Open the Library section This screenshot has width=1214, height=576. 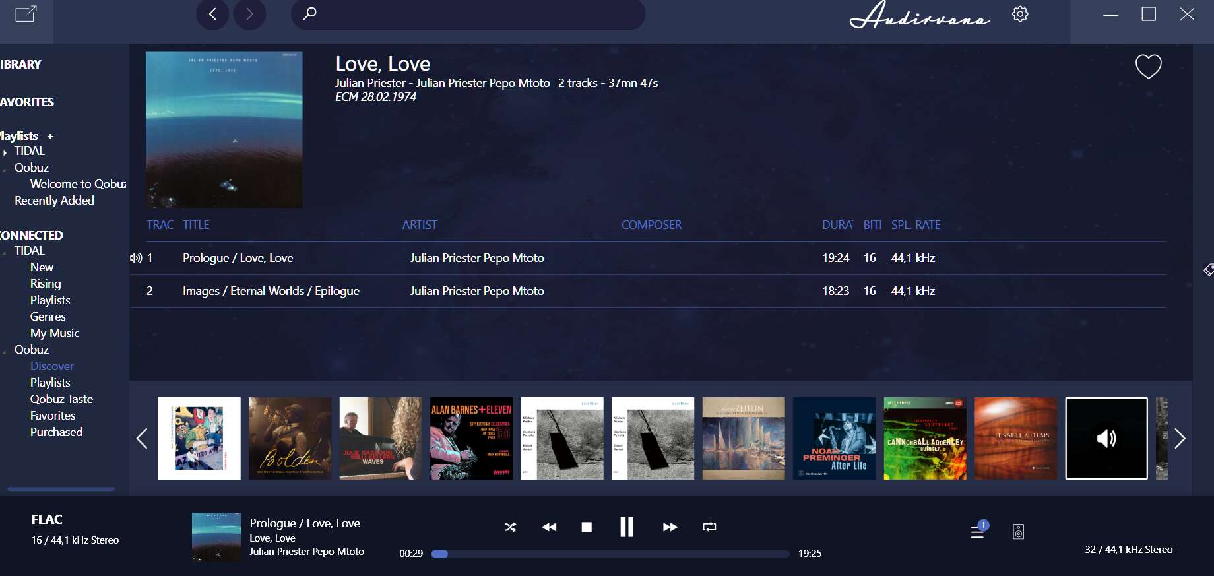(20, 65)
